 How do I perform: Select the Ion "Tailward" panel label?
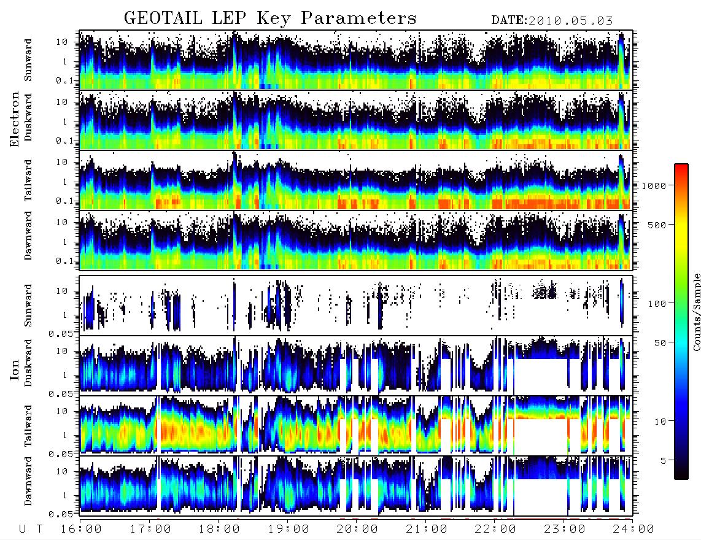(x=28, y=425)
